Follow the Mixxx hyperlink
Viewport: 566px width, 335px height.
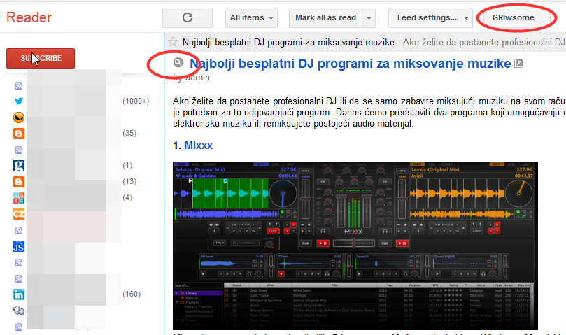point(198,145)
